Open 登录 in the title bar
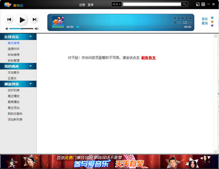 (91, 5)
